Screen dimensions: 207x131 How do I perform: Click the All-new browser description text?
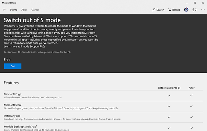(33, 97)
